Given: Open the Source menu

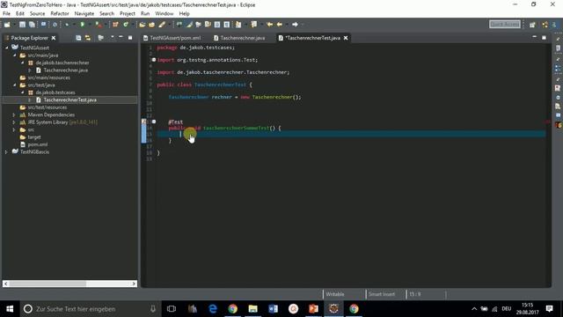Looking at the screenshot, I should pos(37,14).
